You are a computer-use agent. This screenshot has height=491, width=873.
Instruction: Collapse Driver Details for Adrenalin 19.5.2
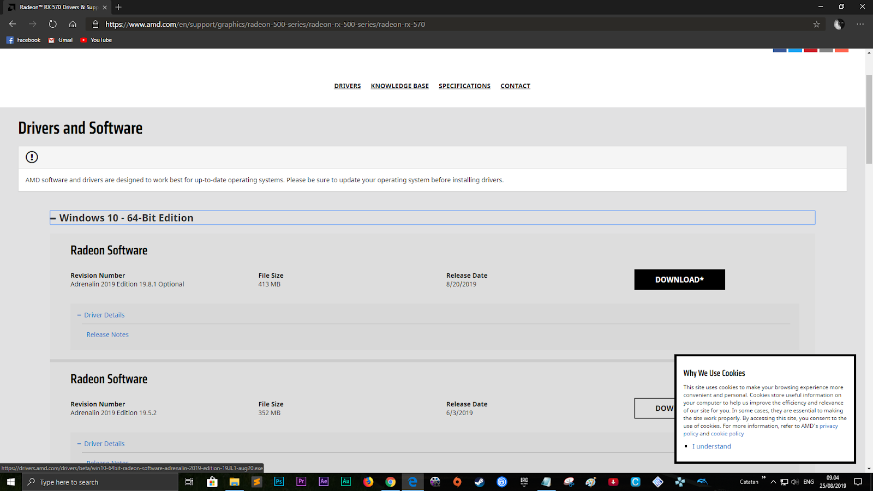click(x=101, y=444)
